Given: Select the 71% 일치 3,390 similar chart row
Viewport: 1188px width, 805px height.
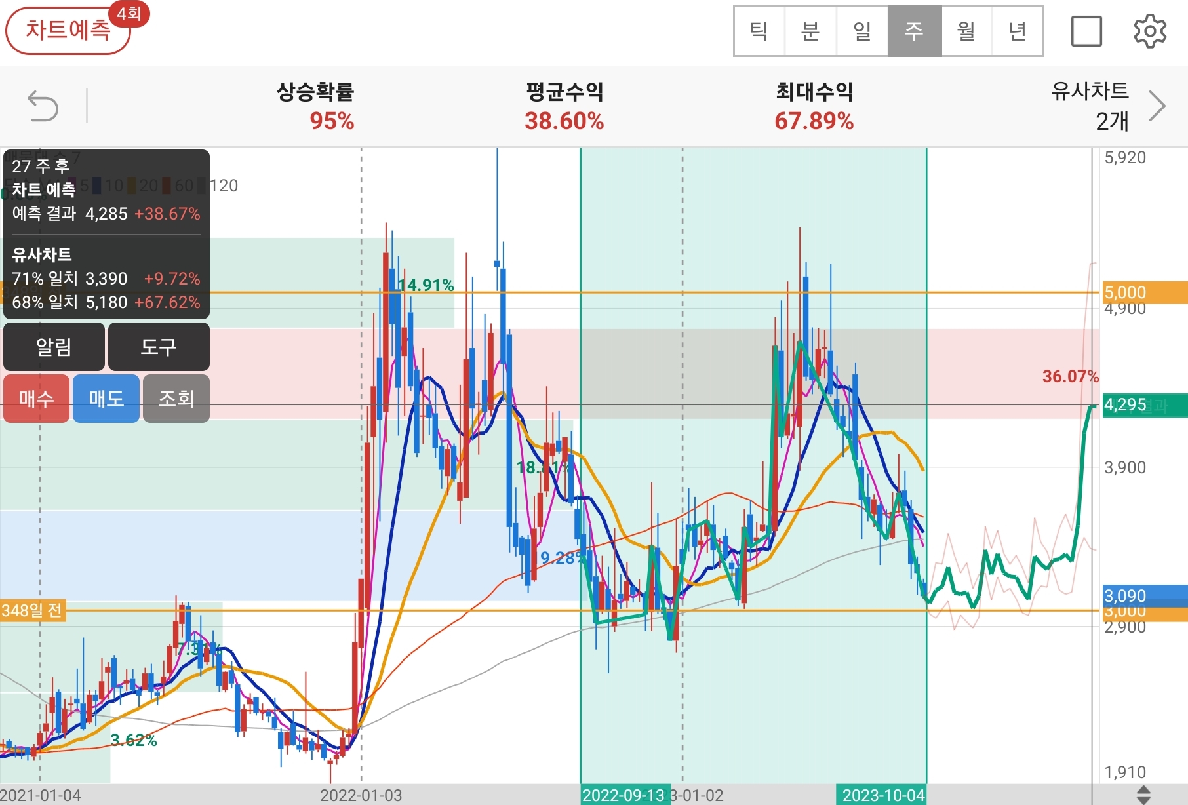Looking at the screenshot, I should (x=106, y=279).
